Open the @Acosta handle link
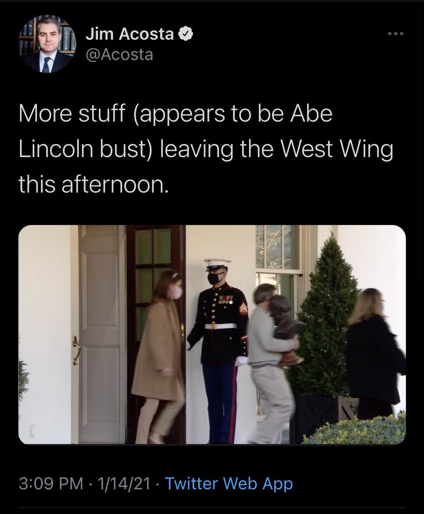 119,55
